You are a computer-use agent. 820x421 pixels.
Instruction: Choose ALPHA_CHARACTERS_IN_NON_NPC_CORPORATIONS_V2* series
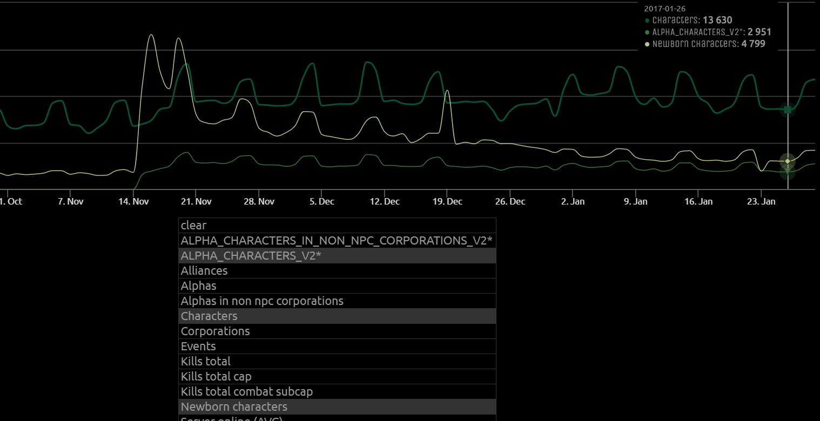(337, 240)
